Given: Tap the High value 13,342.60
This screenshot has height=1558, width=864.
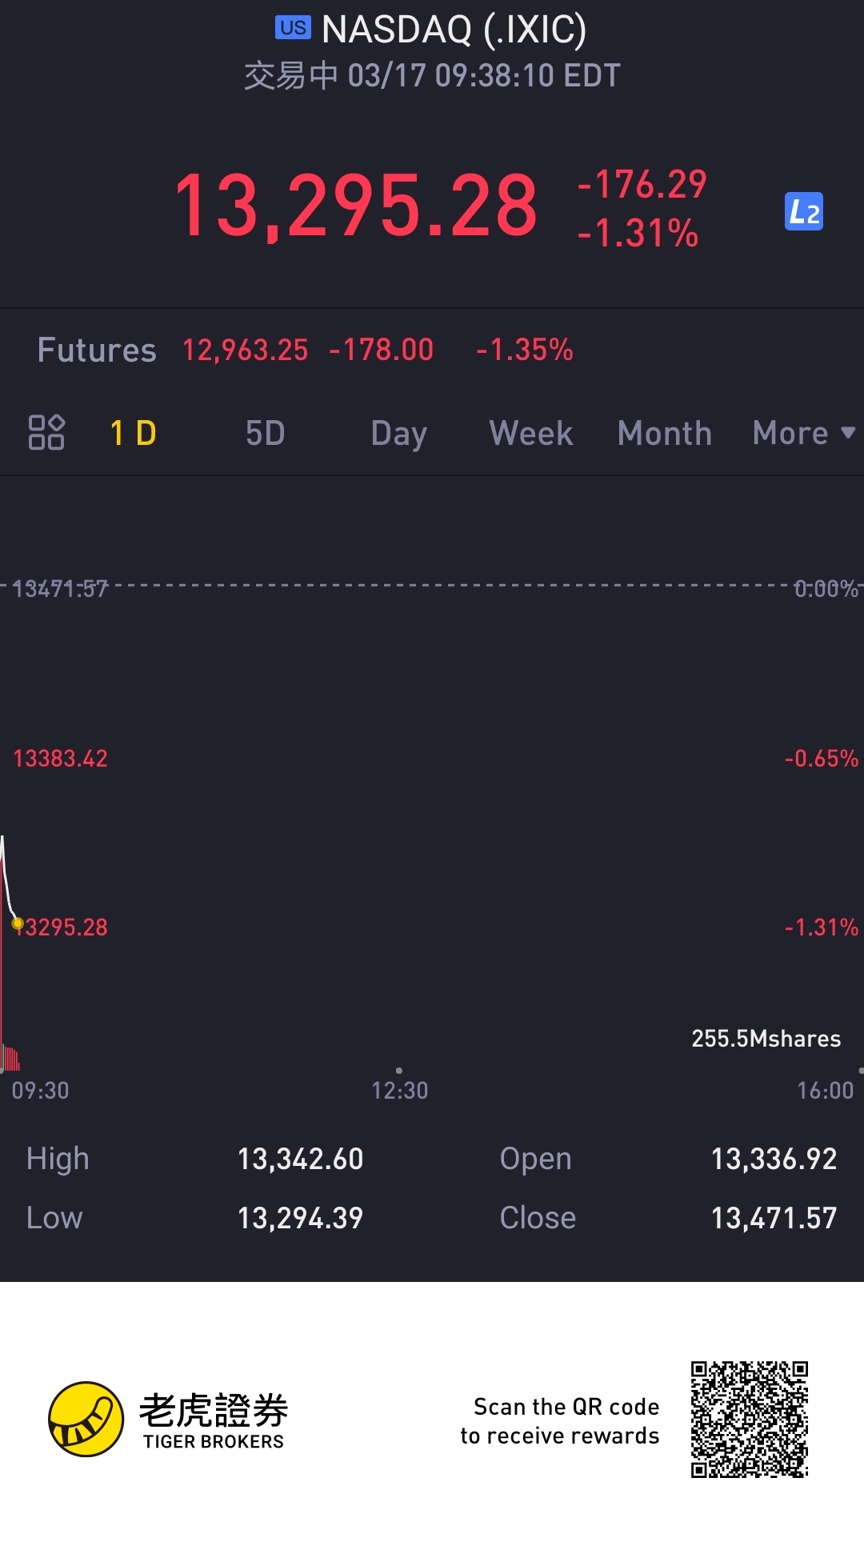Looking at the screenshot, I should tap(300, 1159).
